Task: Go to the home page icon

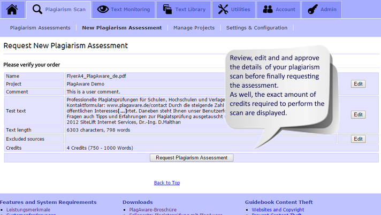Action: (12, 10)
